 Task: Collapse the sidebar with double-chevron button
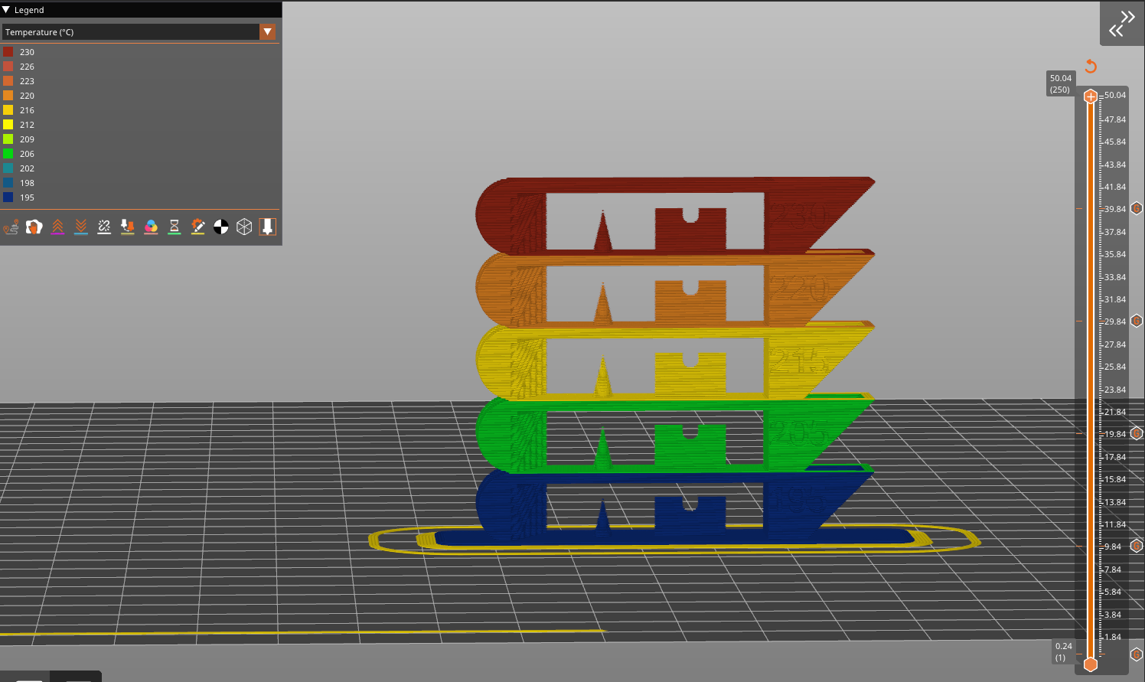[x=1122, y=23]
